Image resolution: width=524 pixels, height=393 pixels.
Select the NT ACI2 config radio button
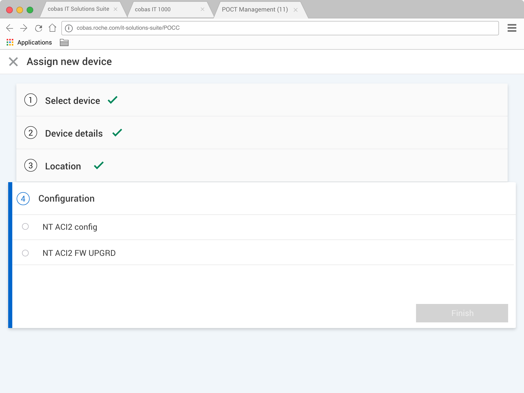pyautogui.click(x=25, y=227)
